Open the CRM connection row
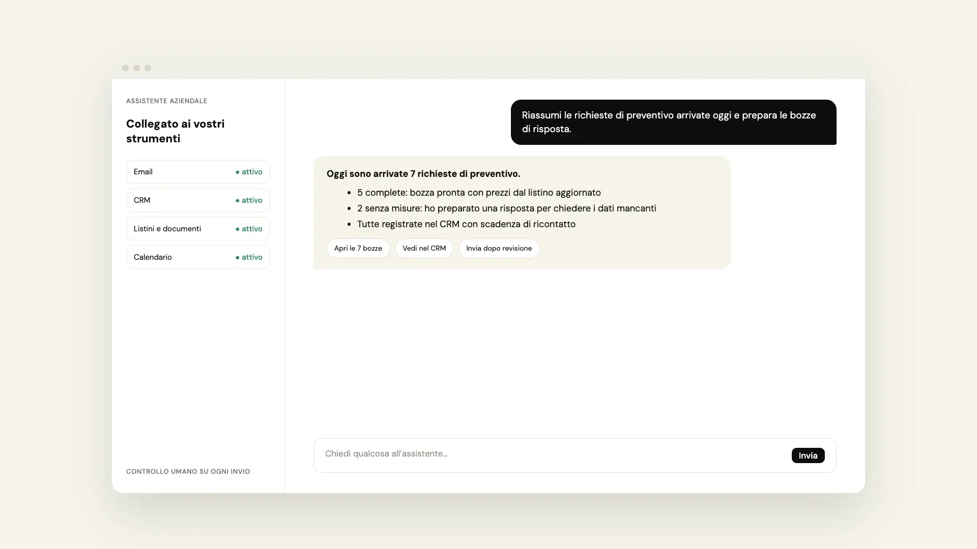Image resolution: width=977 pixels, height=549 pixels. [x=198, y=200]
